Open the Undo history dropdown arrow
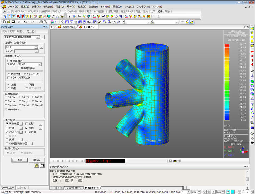 tap(28, 22)
